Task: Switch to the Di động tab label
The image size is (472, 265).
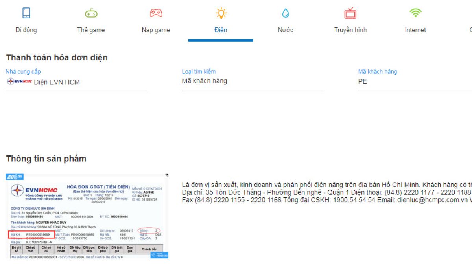Action: pos(26,30)
